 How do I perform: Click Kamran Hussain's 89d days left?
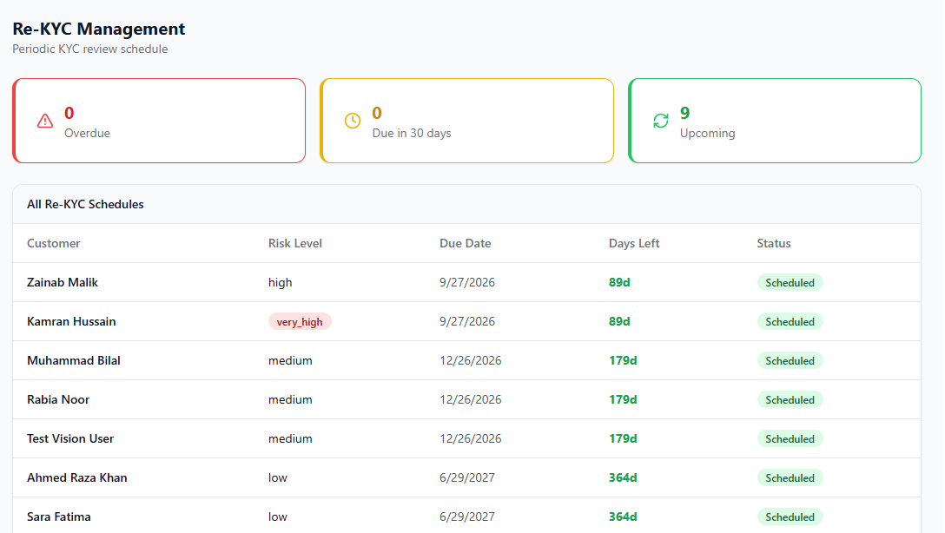pyautogui.click(x=619, y=321)
